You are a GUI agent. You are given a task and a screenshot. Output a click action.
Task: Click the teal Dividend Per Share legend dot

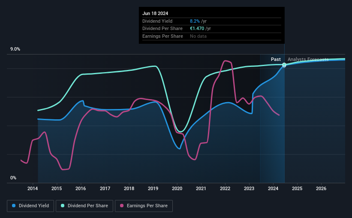tap(63, 206)
